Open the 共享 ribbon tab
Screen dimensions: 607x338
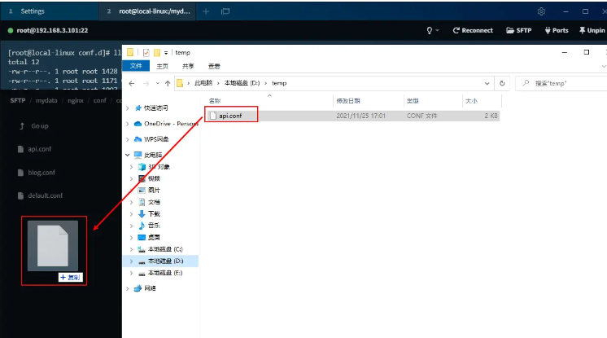tap(188, 66)
